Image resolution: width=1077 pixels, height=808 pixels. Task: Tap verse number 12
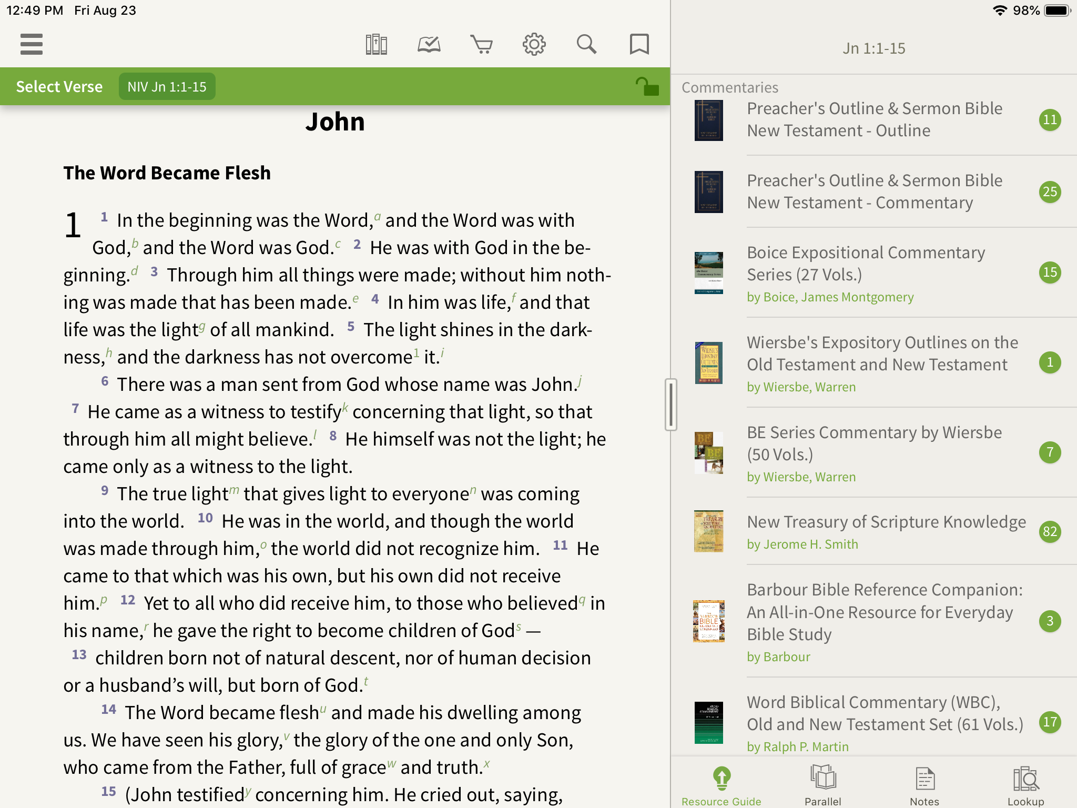128,600
